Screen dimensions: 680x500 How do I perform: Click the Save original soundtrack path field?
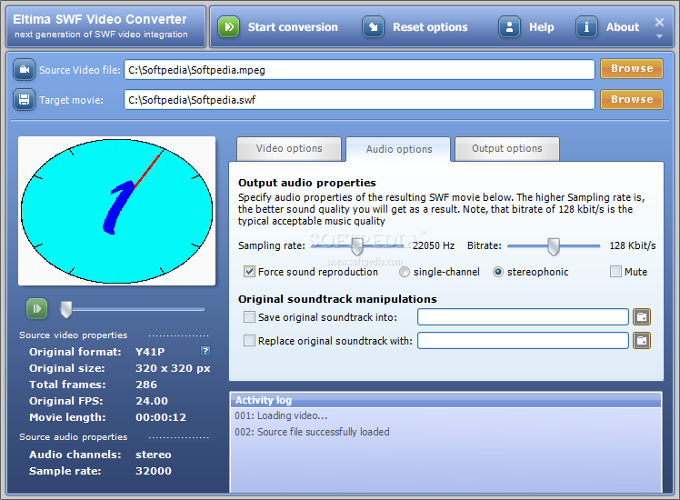coord(523,317)
